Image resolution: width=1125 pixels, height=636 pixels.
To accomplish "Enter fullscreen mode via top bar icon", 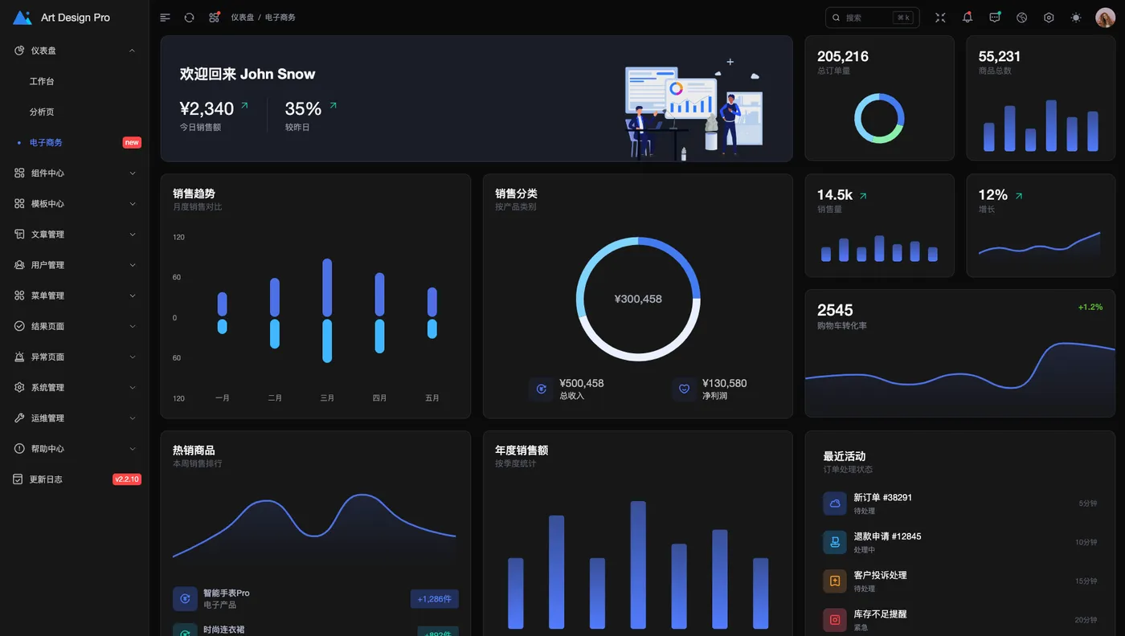I will click(x=940, y=18).
